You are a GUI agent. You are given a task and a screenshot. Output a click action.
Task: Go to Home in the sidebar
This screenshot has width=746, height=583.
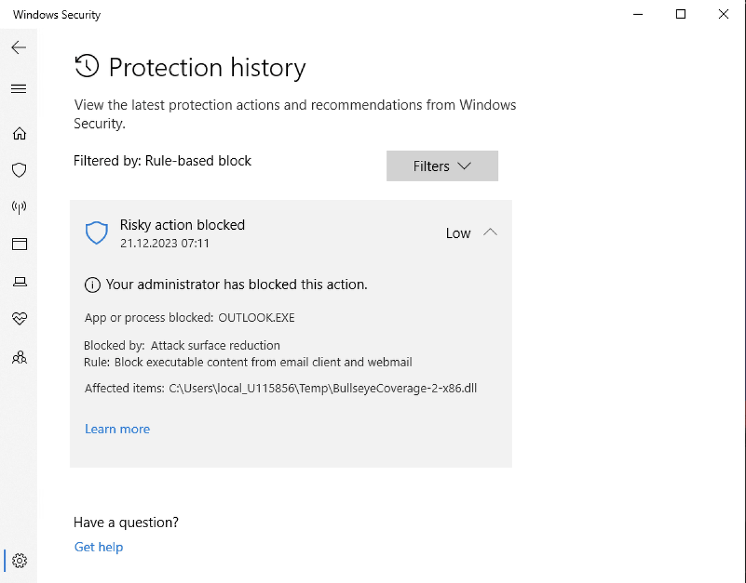[x=19, y=133]
